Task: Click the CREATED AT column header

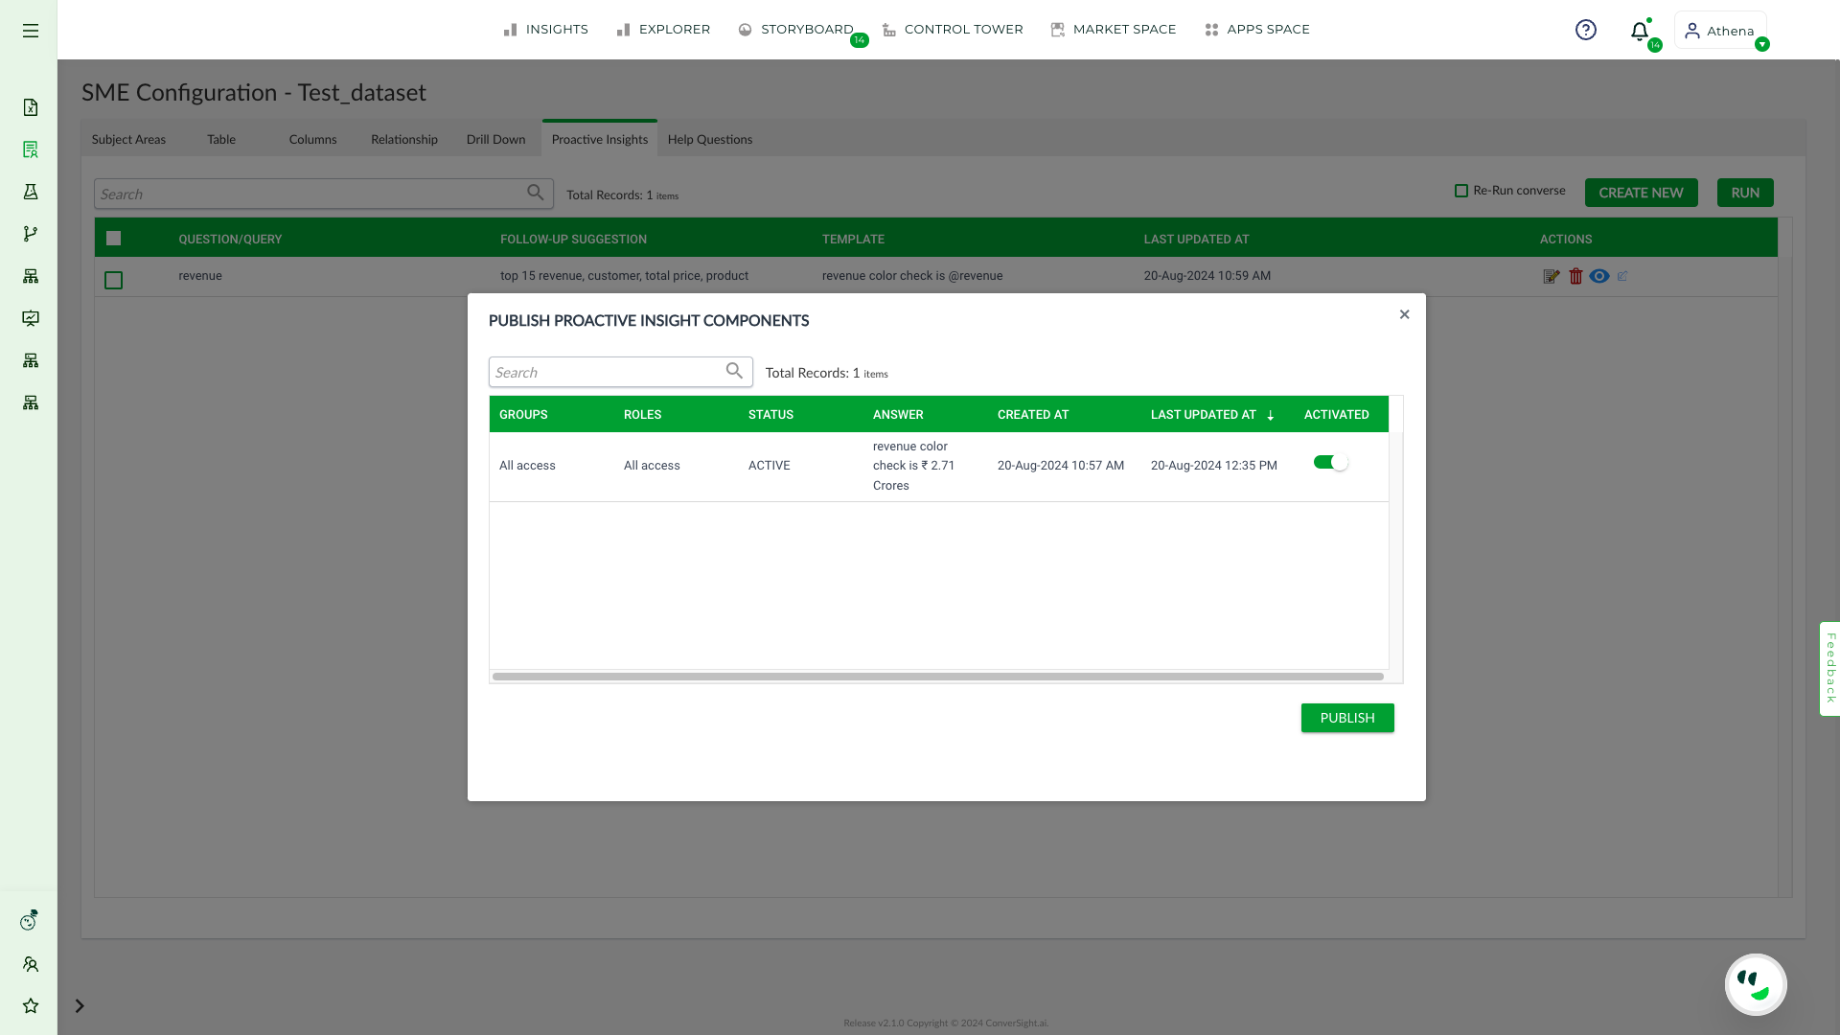Action: point(1033,415)
